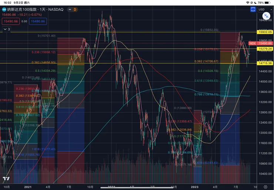This screenshot has height=190, width=274.
Task: Select the Fib label 0.5 (14334.29)
Action: (45, 71)
